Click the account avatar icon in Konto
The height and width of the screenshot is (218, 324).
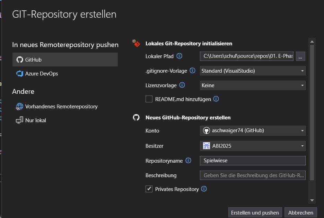coord(207,130)
